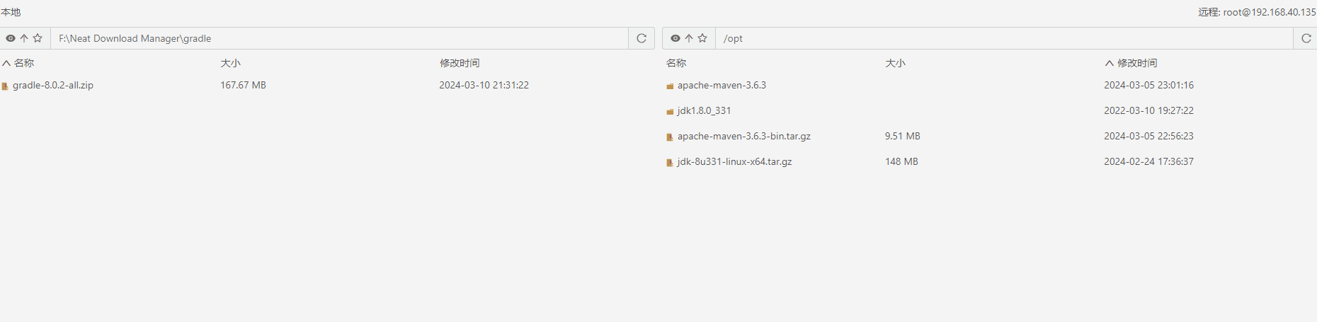
Task: Go to parent directory in remote panel
Action: pyautogui.click(x=689, y=38)
